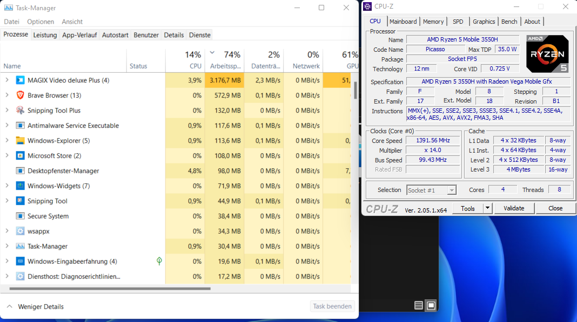
Task: Open the About tab in CPU-Z
Action: coord(532,22)
